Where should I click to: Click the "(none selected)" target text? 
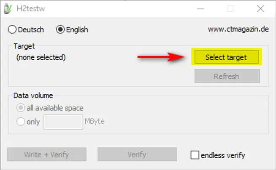tap(41, 57)
